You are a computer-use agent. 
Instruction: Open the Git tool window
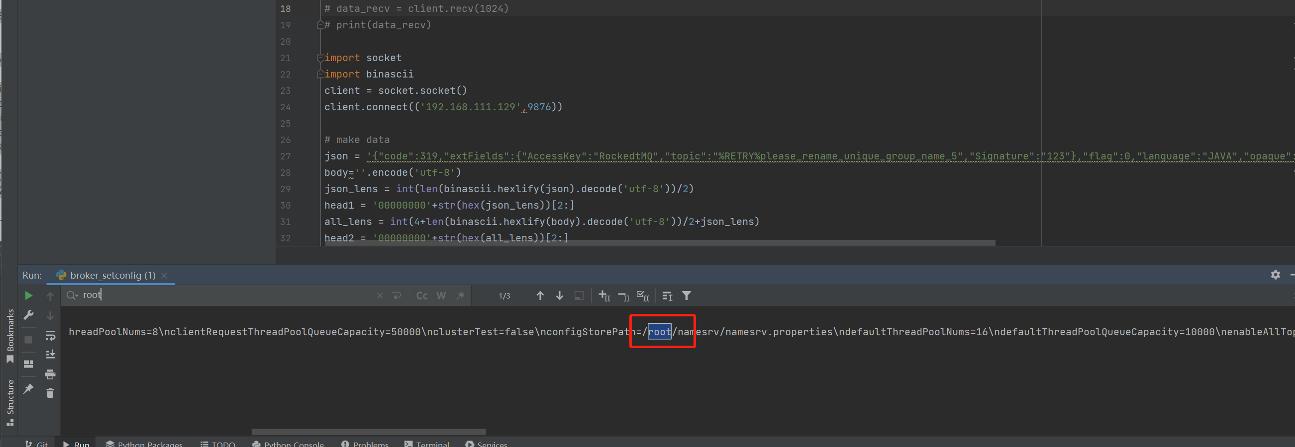36,444
